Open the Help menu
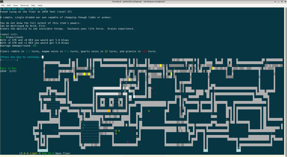This screenshot has height=157, width=287. [x=40, y=5]
